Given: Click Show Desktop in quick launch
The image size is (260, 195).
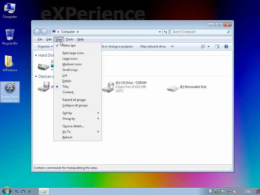Looking at the screenshot, I should (17, 191).
